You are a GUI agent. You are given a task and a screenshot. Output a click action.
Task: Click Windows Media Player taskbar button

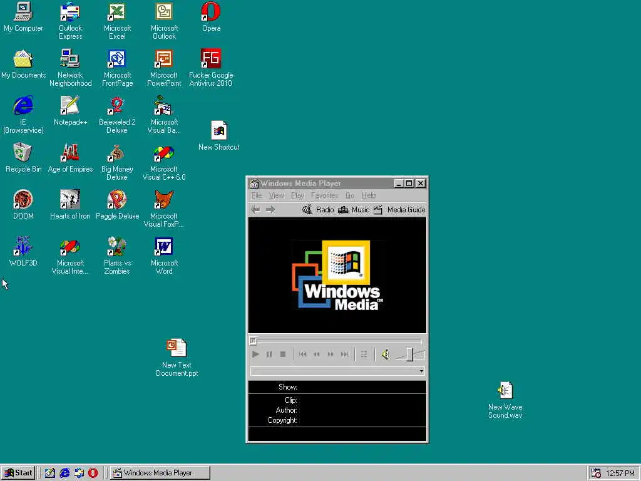pyautogui.click(x=160, y=473)
